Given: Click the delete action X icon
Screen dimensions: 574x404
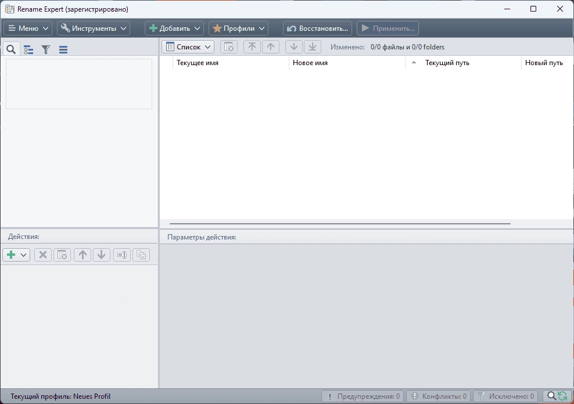Looking at the screenshot, I should click(x=43, y=255).
